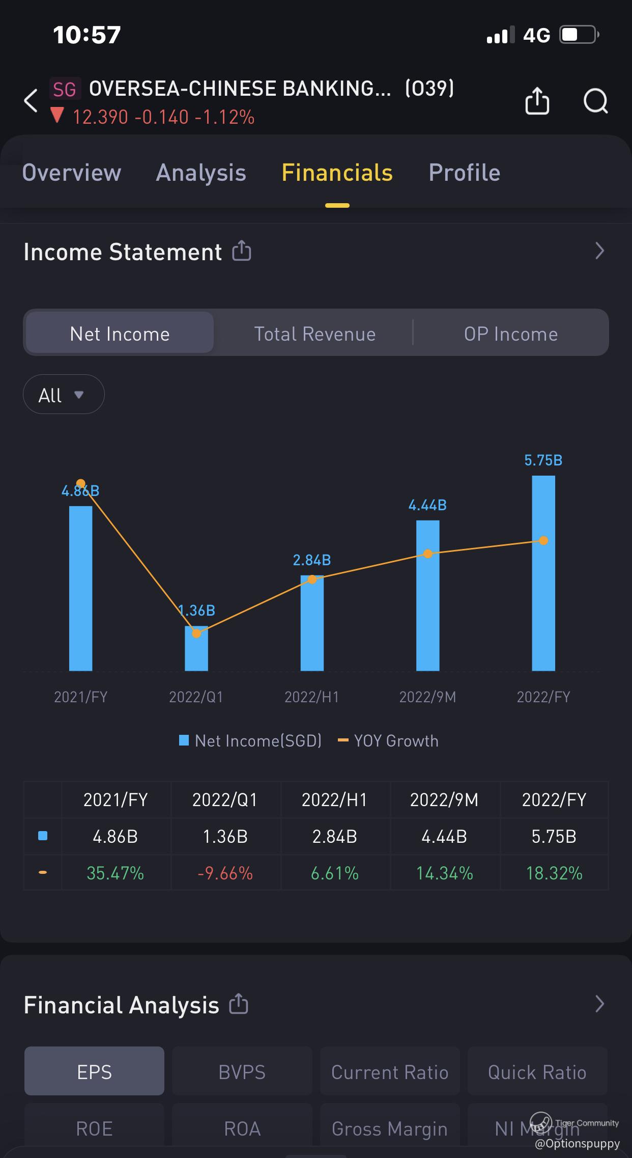This screenshot has width=632, height=1158.
Task: Tap the 6.61% growth cell
Action: (x=335, y=873)
